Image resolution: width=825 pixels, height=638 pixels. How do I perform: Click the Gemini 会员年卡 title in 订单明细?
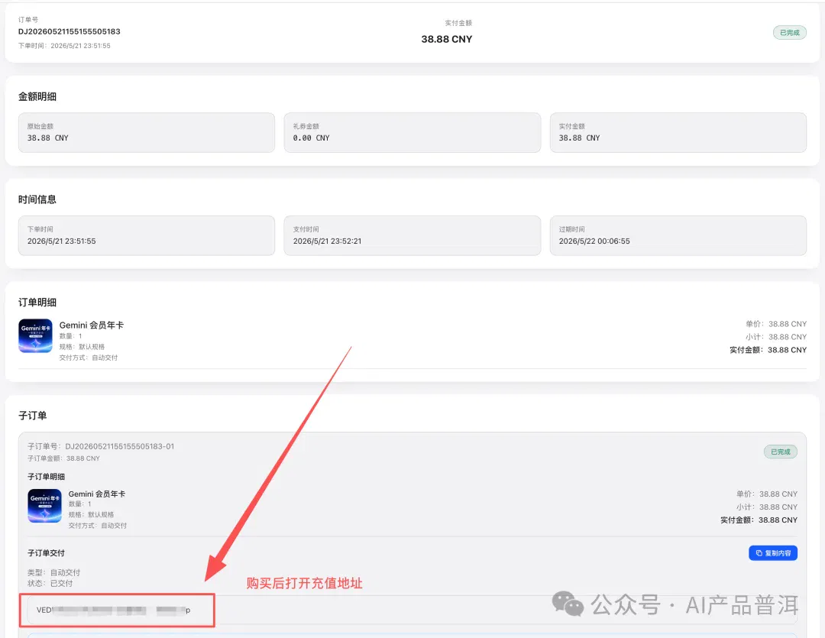(92, 325)
